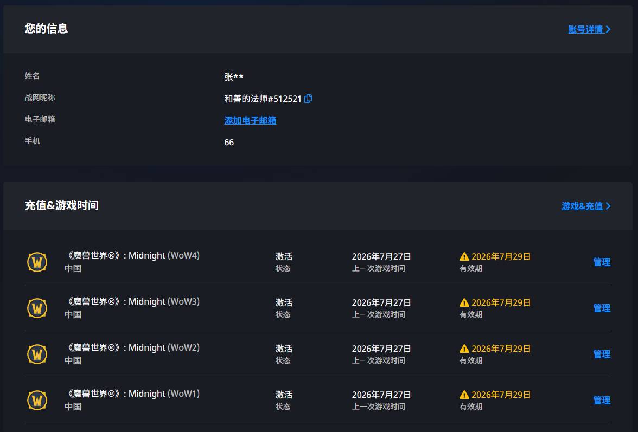Click the 充值&游戏时间 section heading
Image resolution: width=638 pixels, height=432 pixels.
point(62,205)
